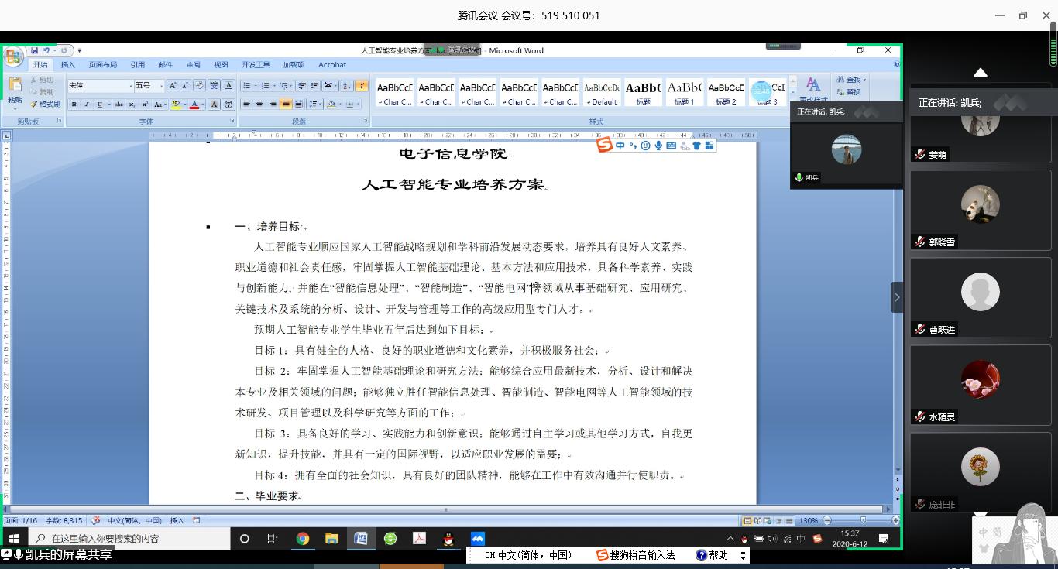
Task: Open the font name dropdown showing 宋体
Action: (100, 85)
